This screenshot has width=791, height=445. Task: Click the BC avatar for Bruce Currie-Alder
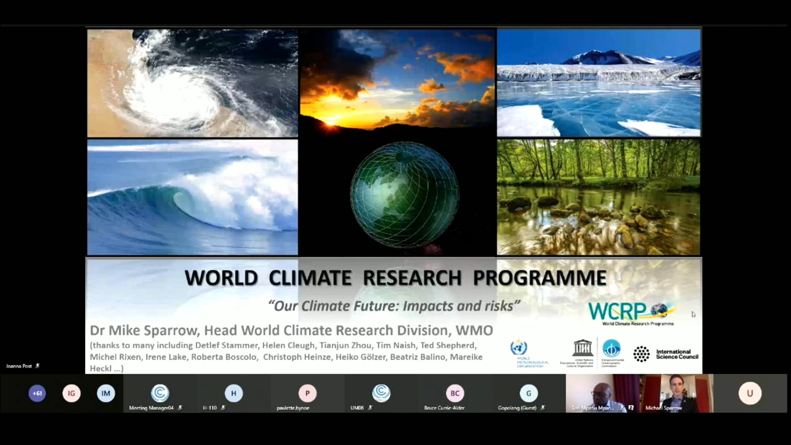coord(455,393)
